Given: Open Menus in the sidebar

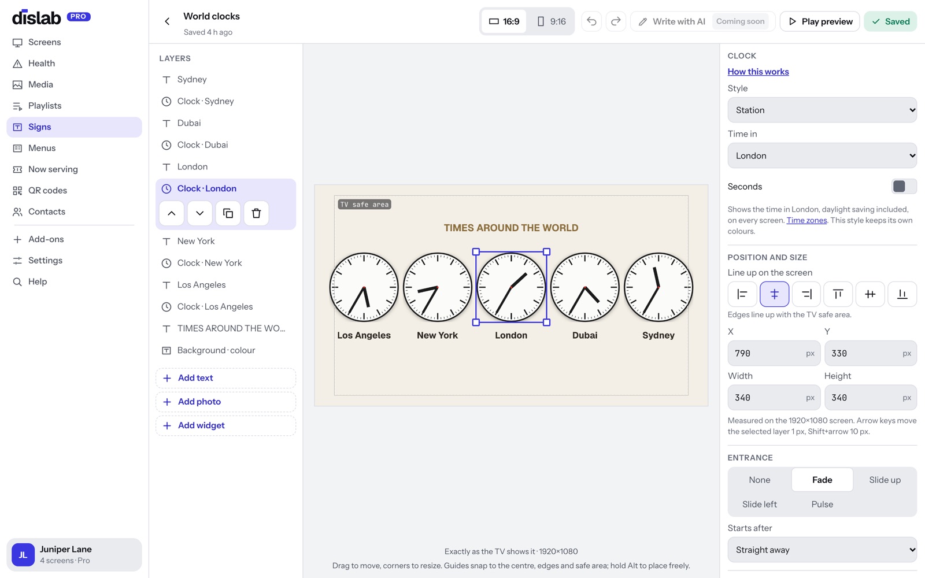Looking at the screenshot, I should (x=74, y=148).
